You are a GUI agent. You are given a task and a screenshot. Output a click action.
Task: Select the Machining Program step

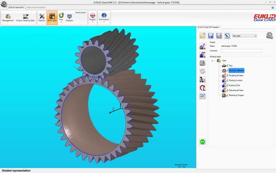pyautogui.click(x=236, y=95)
